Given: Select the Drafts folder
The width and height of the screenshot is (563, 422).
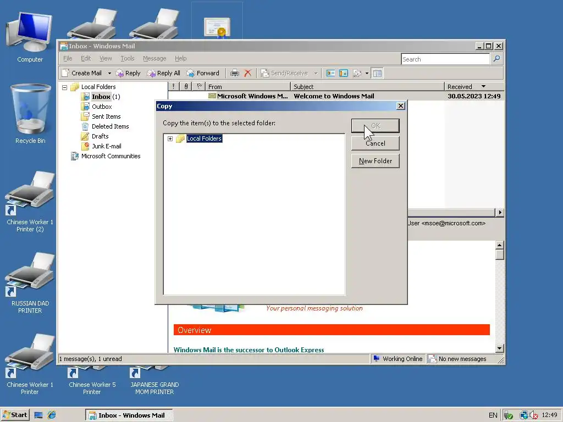Looking at the screenshot, I should [x=100, y=136].
